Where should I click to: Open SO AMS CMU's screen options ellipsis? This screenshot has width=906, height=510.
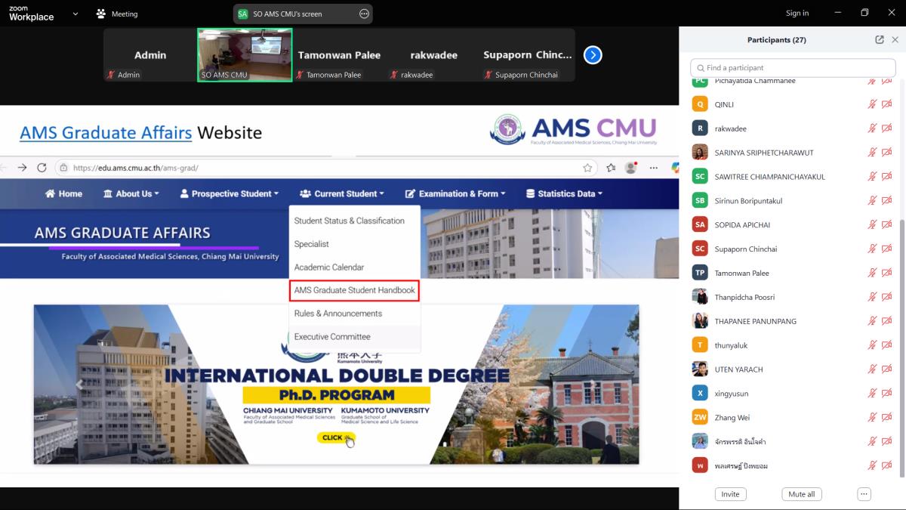tap(364, 14)
